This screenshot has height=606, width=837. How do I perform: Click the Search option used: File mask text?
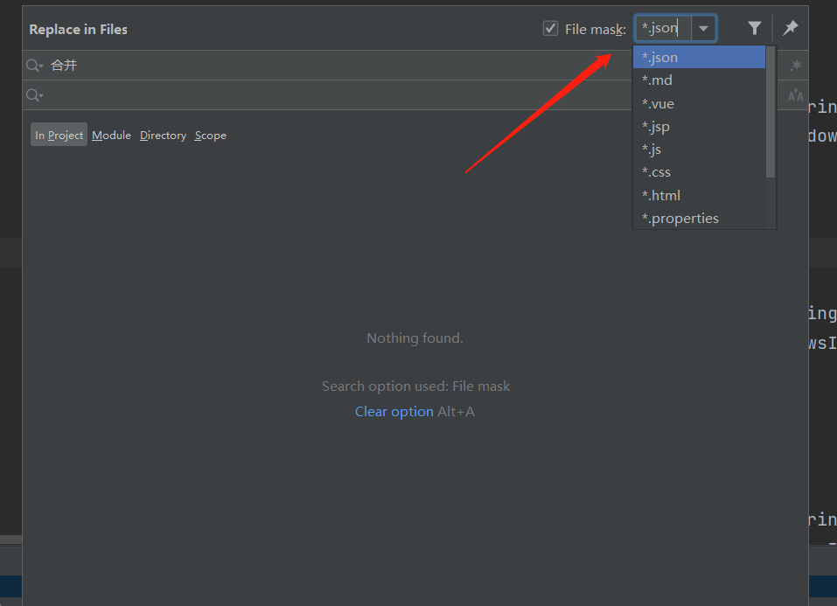point(415,386)
